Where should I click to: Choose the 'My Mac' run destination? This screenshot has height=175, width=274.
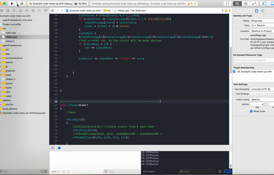(x=81, y=4)
